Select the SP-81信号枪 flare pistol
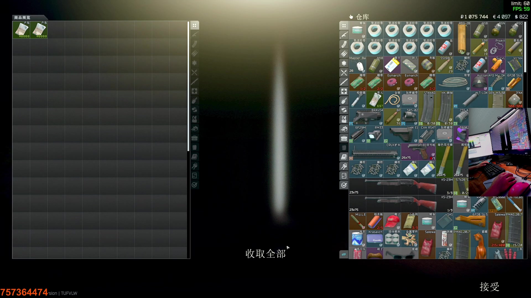Viewport: 531px width, 298px height. coord(418,152)
